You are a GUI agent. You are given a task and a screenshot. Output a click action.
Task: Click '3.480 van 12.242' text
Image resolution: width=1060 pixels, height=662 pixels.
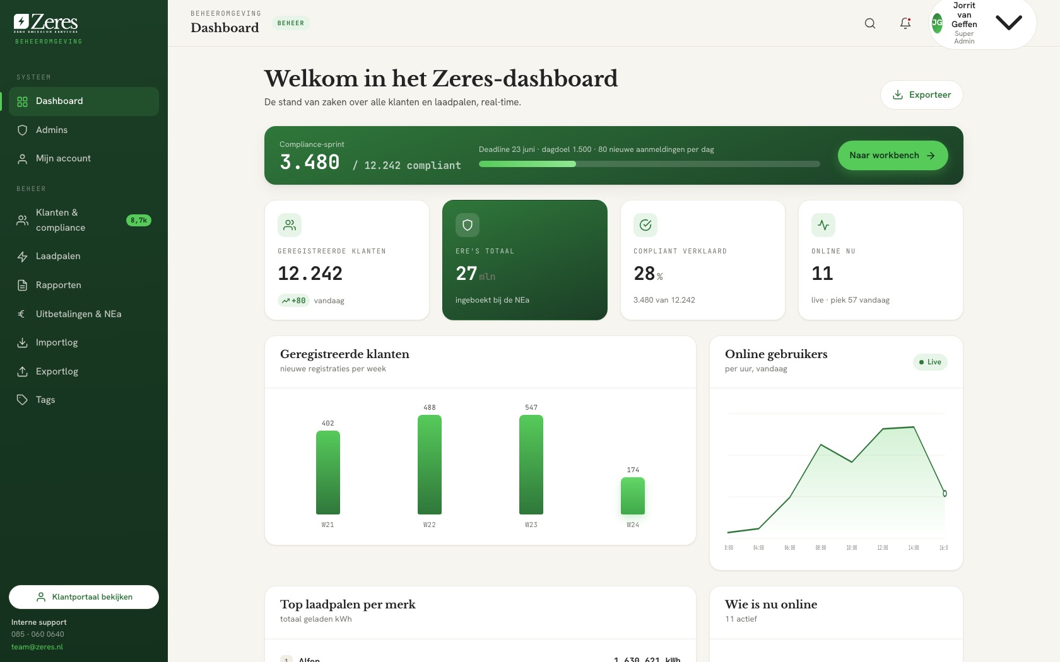(664, 300)
